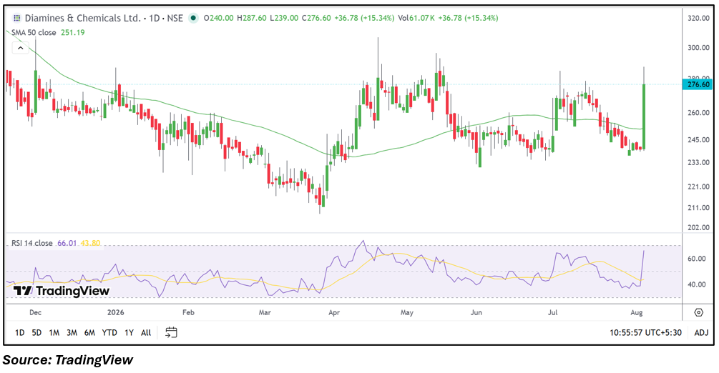Viewport: 719px width, 373px height.
Task: Select the 6M time range
Action: coord(89,333)
